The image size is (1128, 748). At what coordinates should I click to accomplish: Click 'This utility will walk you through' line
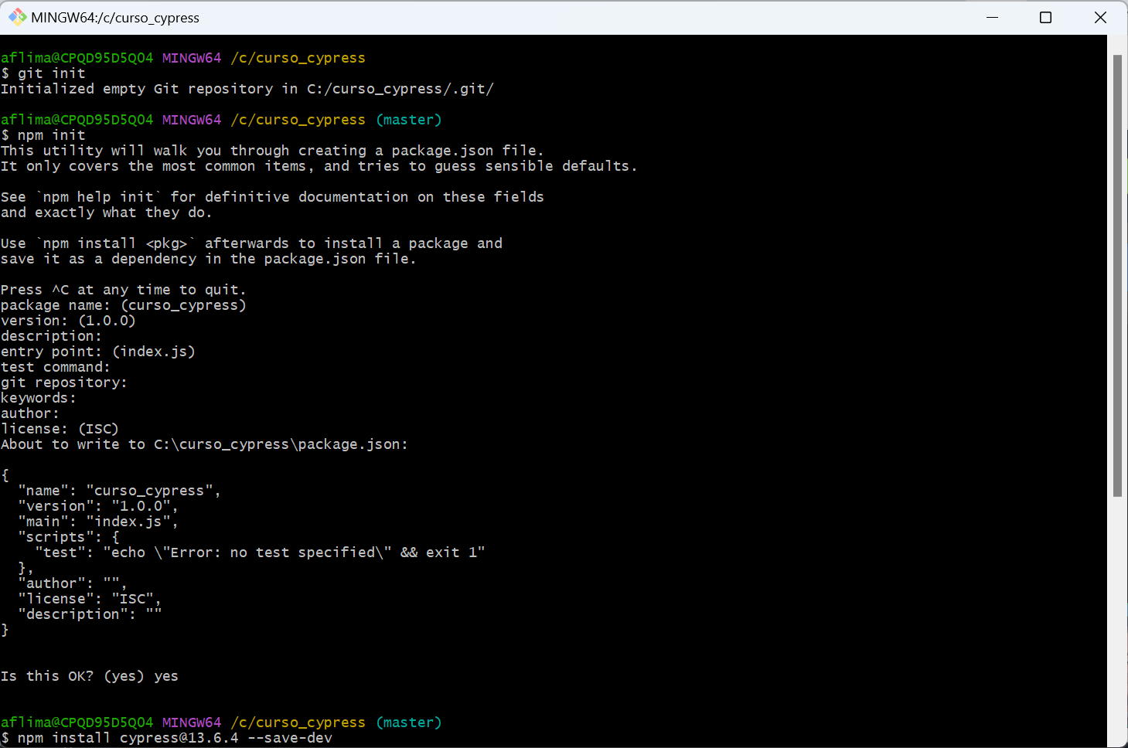[x=272, y=151]
